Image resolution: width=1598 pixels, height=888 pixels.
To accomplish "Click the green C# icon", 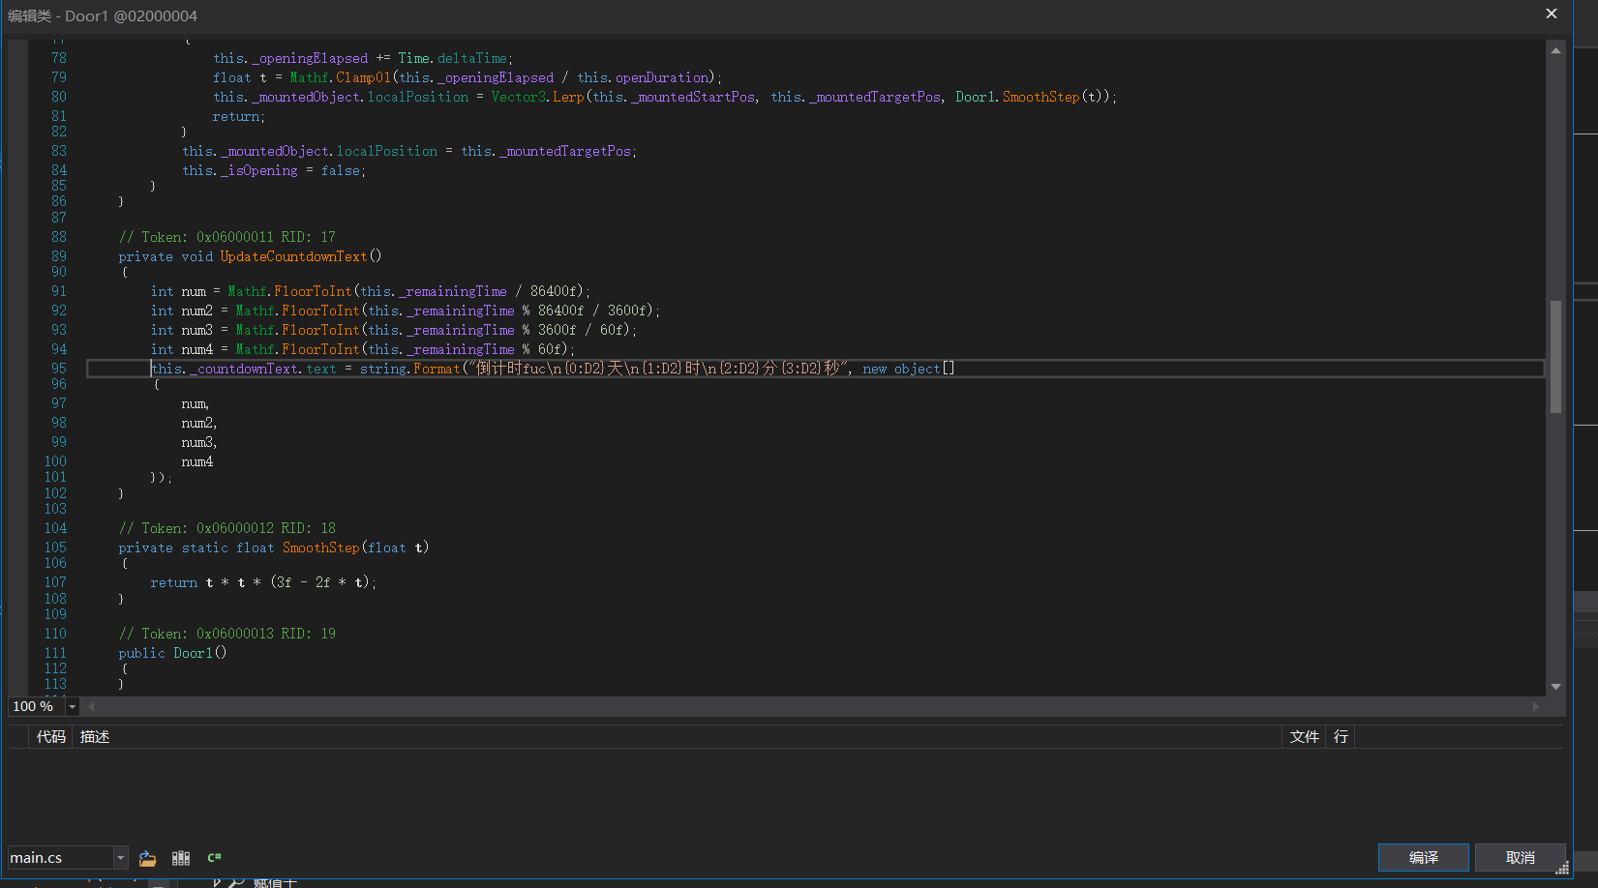I will [214, 857].
